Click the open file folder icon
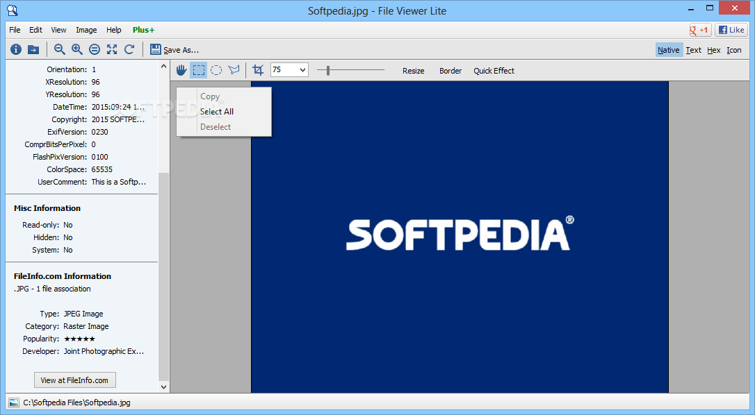This screenshot has height=415, width=755. click(33, 49)
